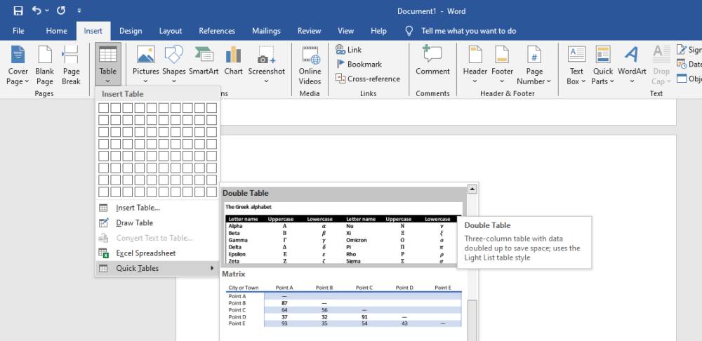Open the Customize Quick Access Toolbar arrow

tap(79, 11)
